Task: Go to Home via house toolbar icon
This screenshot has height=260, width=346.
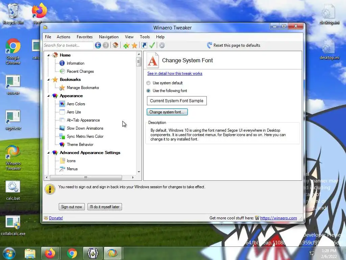Action: pyautogui.click(x=116, y=45)
